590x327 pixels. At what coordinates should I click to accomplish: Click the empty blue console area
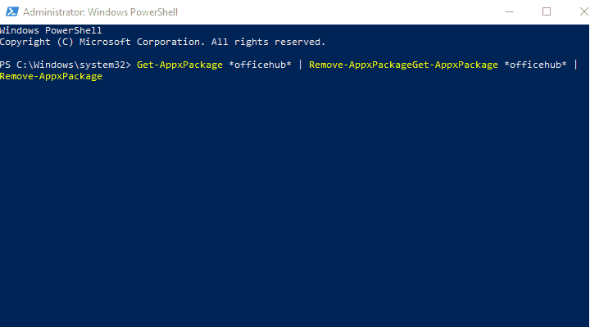(x=294, y=203)
